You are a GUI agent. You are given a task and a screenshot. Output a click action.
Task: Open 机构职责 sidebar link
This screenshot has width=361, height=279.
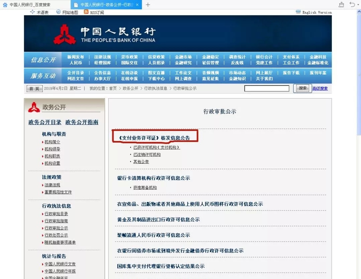point(52,156)
